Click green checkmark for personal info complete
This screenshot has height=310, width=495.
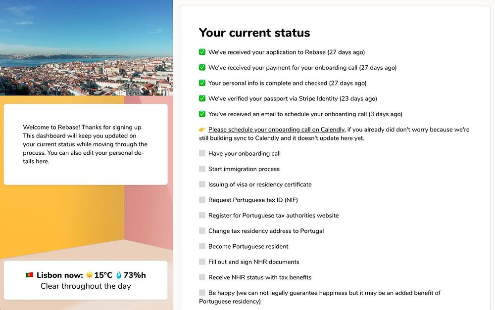(x=202, y=83)
